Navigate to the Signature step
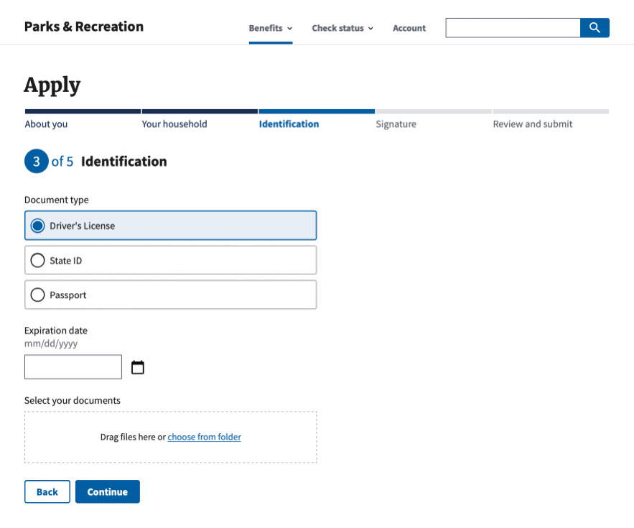The height and width of the screenshot is (528, 634). point(396,124)
